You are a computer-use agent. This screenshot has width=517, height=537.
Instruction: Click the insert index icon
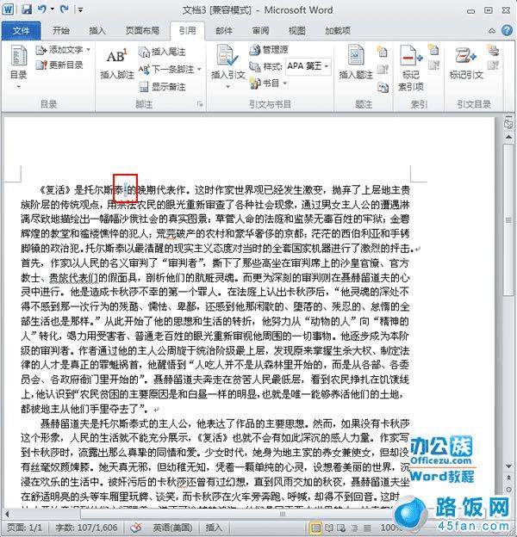click(433, 50)
